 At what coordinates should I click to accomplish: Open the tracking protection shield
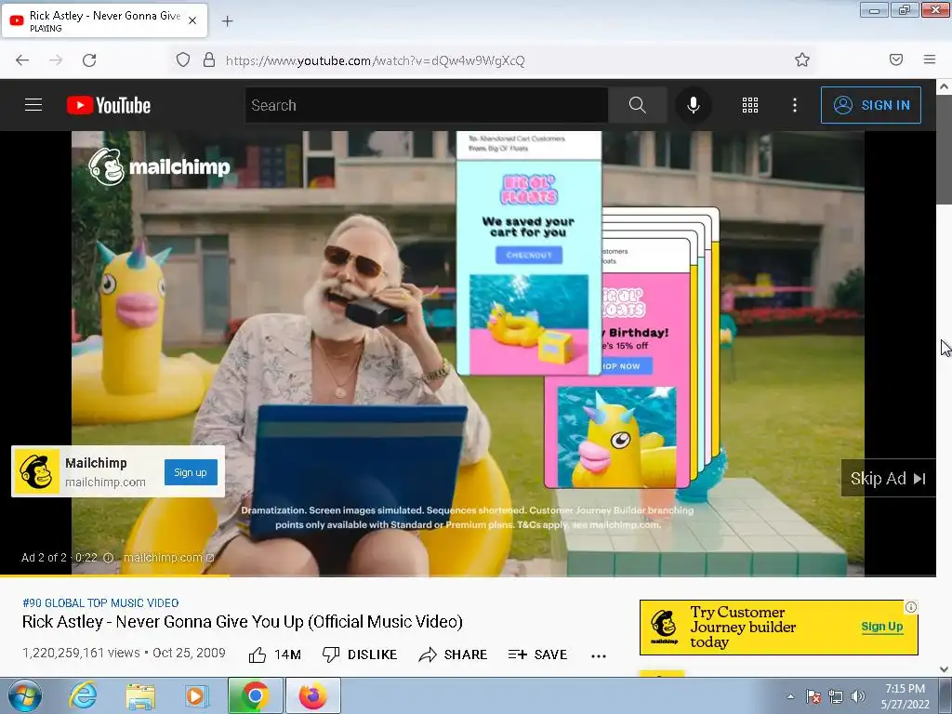coord(183,59)
